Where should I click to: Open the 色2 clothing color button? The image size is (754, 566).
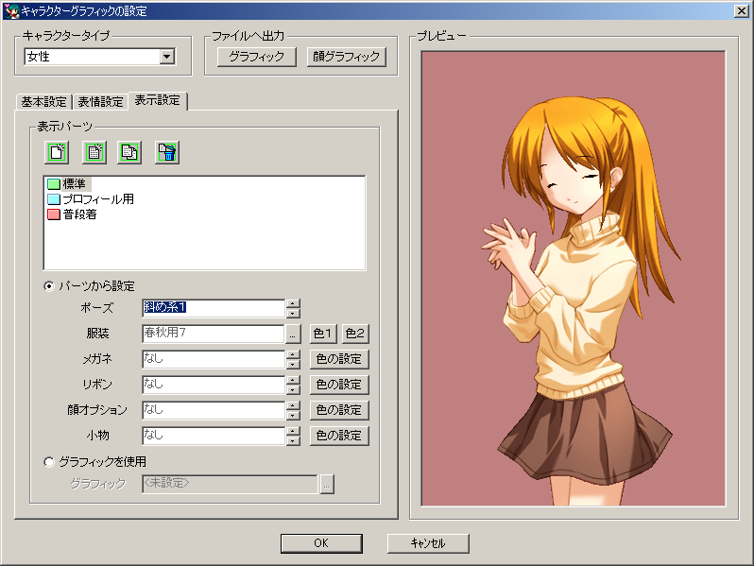click(x=355, y=334)
